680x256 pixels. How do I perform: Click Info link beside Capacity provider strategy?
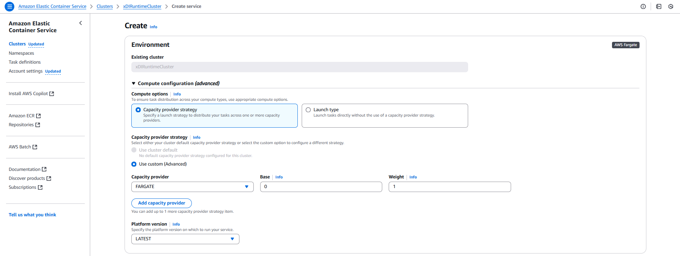(x=196, y=138)
